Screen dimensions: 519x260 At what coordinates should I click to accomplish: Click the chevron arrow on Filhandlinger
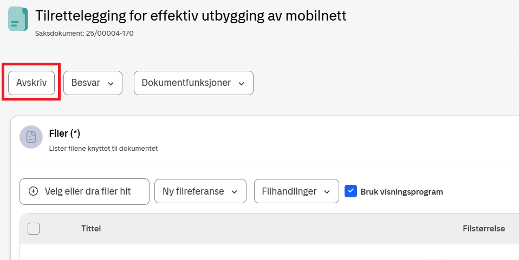327,192
